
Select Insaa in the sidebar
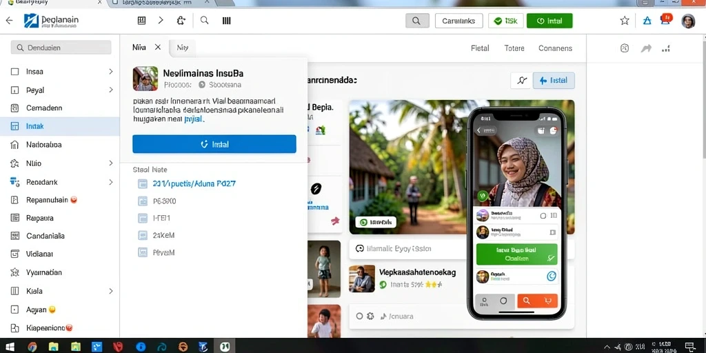click(x=60, y=72)
